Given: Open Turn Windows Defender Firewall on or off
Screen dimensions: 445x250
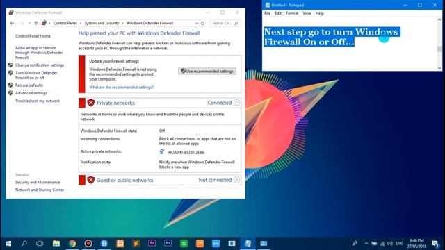Looking at the screenshot, I should (36, 75).
